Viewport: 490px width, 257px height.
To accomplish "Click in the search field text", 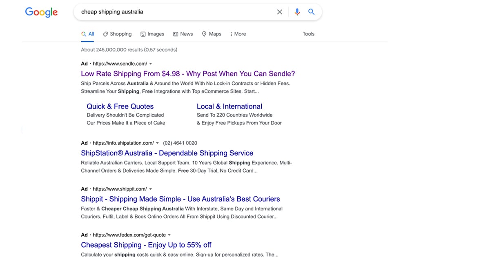I will (112, 12).
